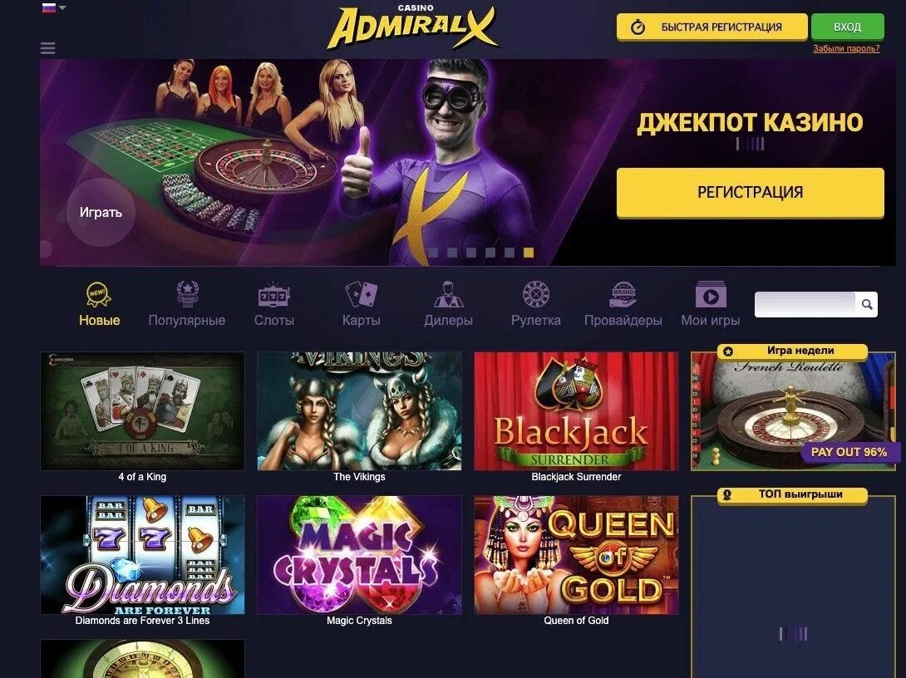This screenshot has width=906, height=678.
Task: Select the Дилеры dealer icon
Action: (448, 294)
